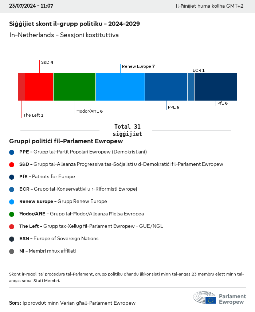Select the ECR legend dot
Viewport: 255px width, 312px height.
[x=12, y=189]
